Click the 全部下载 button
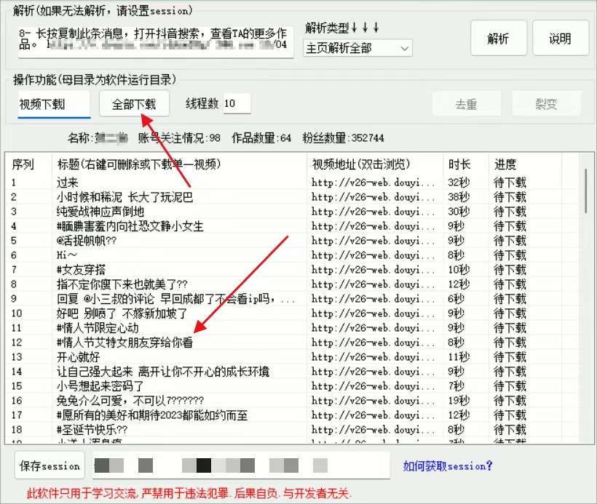 pyautogui.click(x=134, y=104)
